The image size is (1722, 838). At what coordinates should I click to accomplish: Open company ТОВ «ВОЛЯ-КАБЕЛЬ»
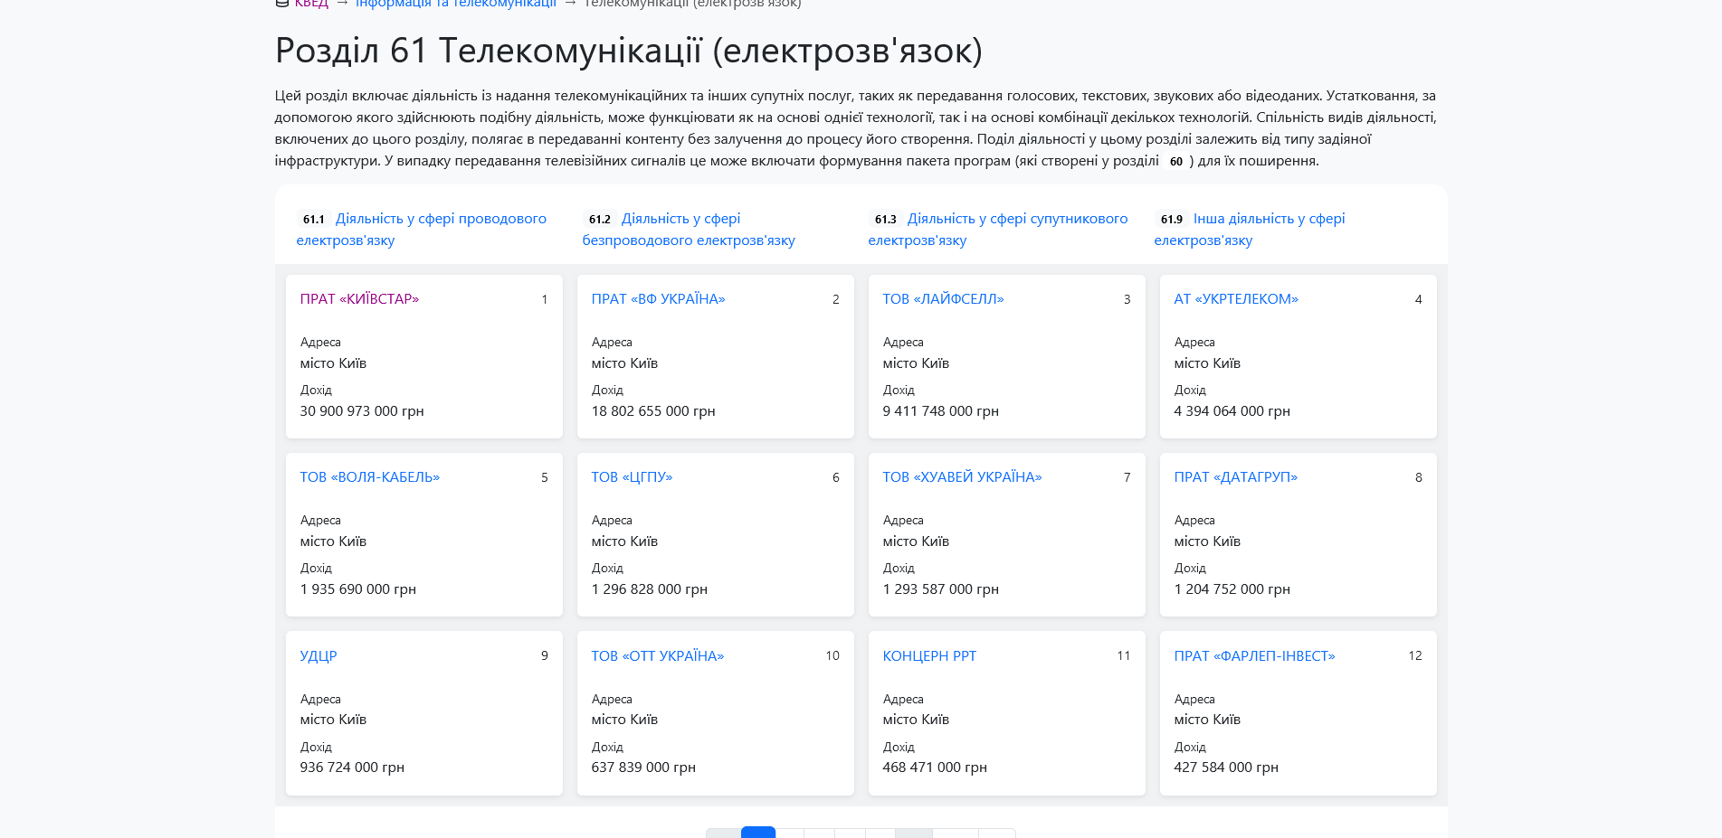[x=369, y=477]
